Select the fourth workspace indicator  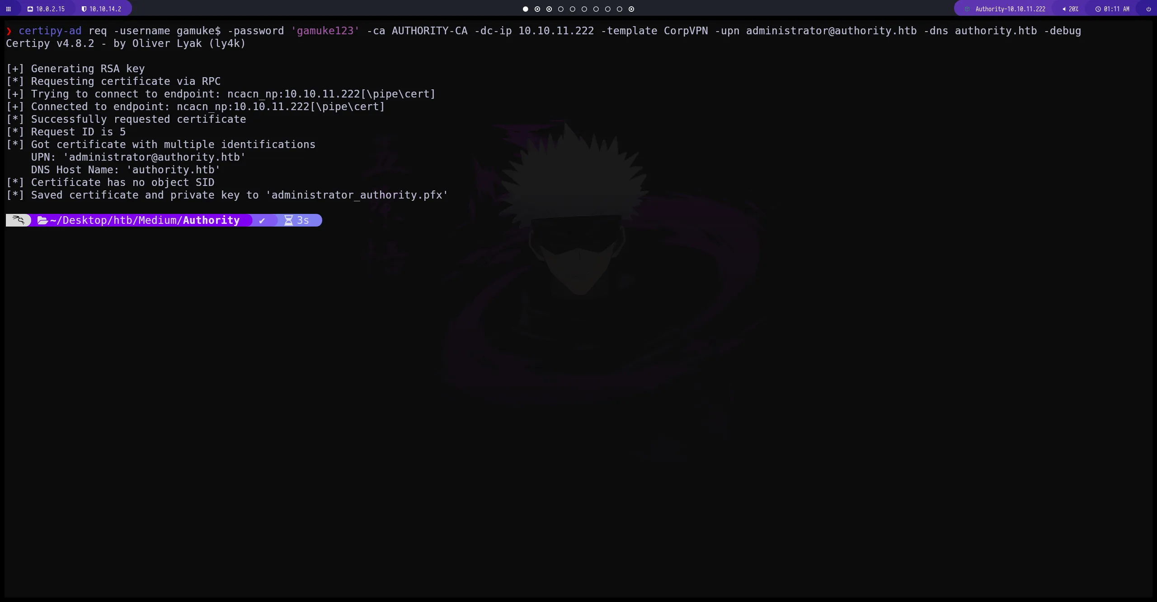pyautogui.click(x=560, y=9)
